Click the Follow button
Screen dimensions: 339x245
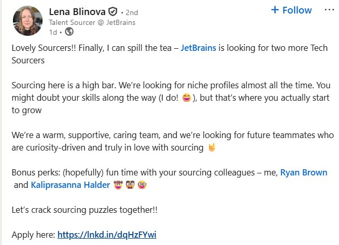pos(291,10)
